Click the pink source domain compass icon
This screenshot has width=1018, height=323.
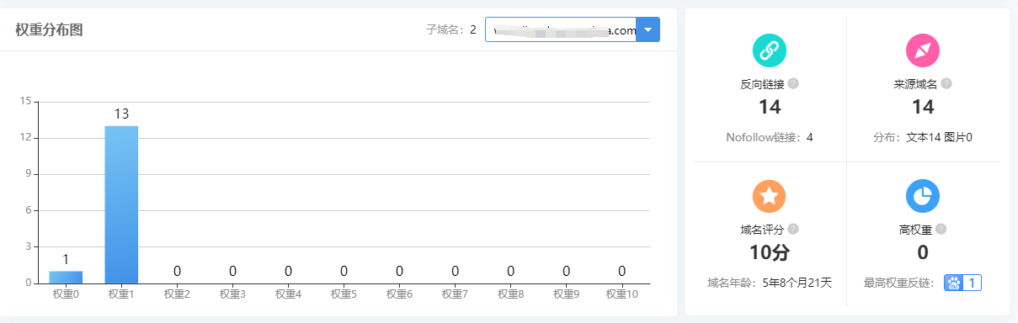click(922, 50)
